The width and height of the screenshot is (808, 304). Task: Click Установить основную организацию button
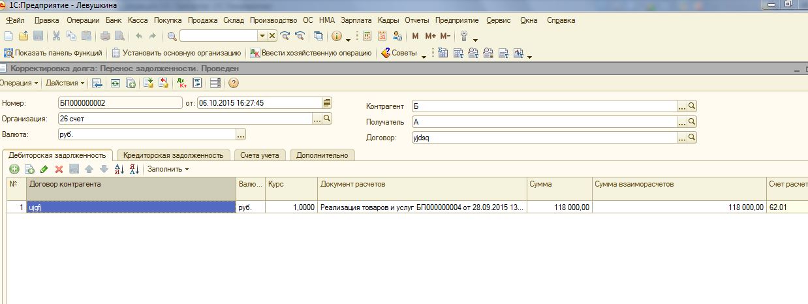coord(176,53)
